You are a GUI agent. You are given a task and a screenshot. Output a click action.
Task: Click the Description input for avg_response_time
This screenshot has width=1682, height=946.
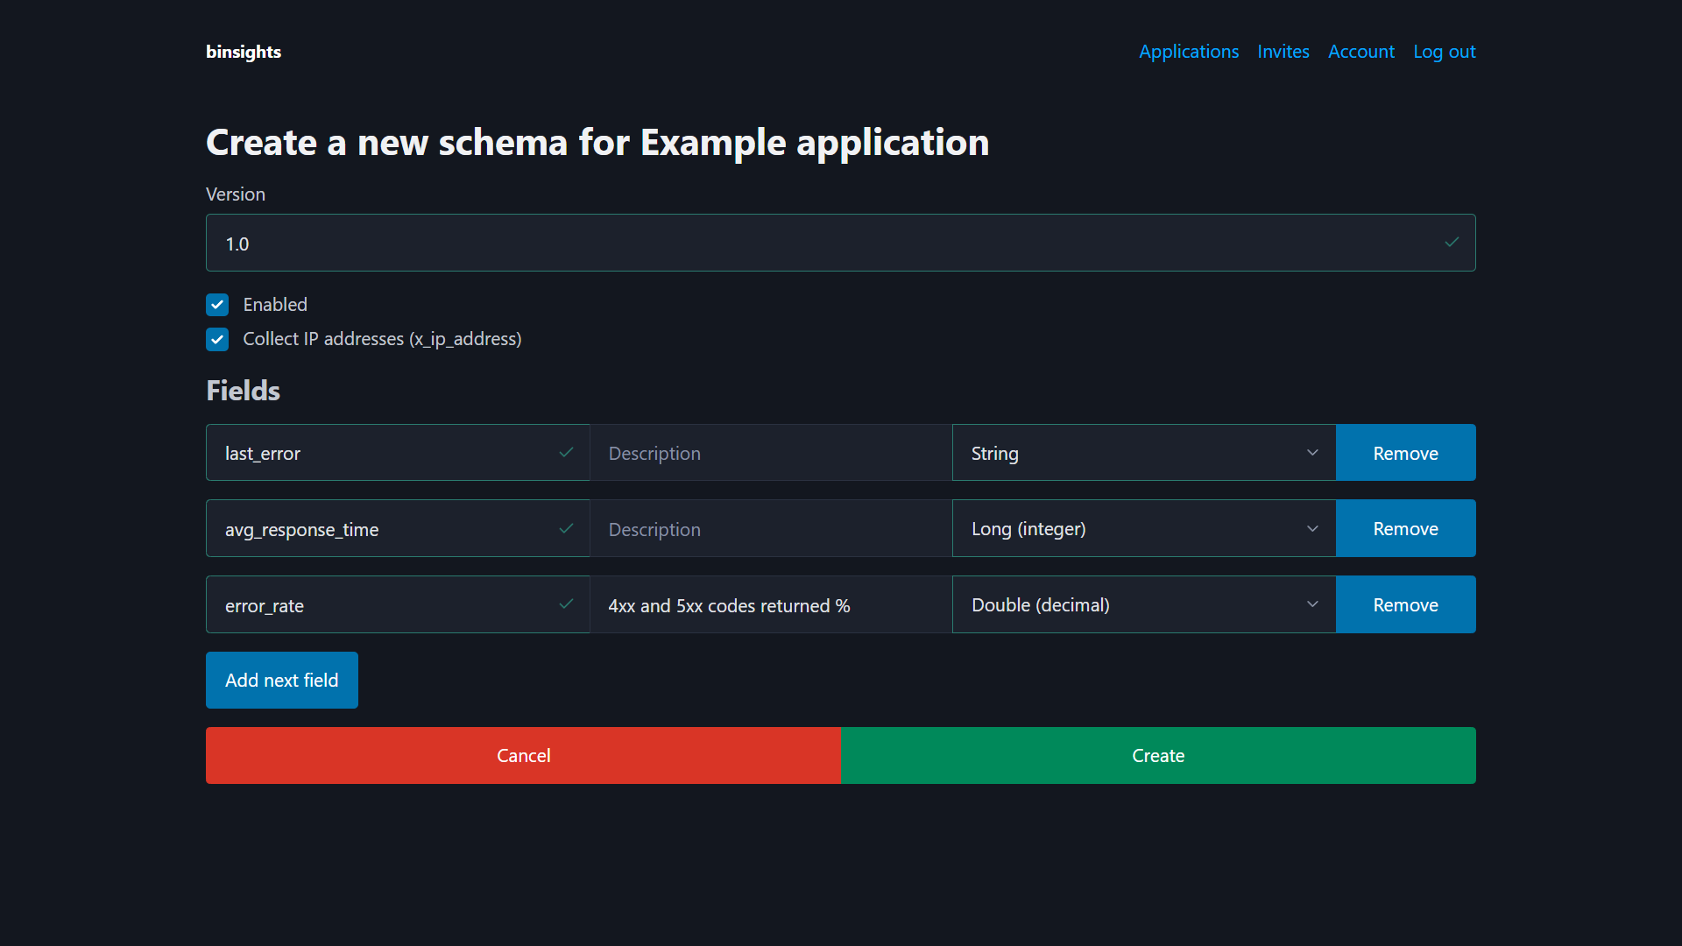pyautogui.click(x=770, y=528)
